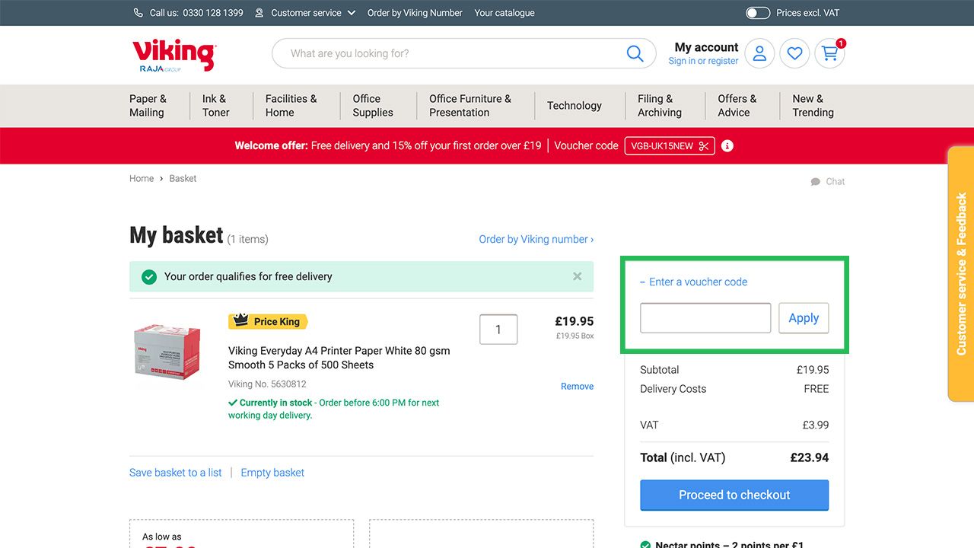Viewport: 974px width, 548px height.
Task: Open the shopping basket cart icon
Action: 829,53
